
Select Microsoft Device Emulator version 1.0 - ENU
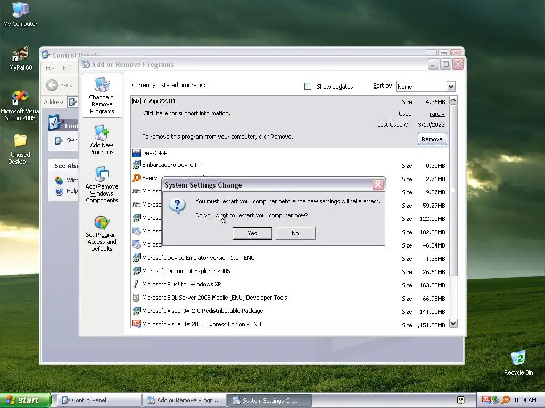pos(199,258)
